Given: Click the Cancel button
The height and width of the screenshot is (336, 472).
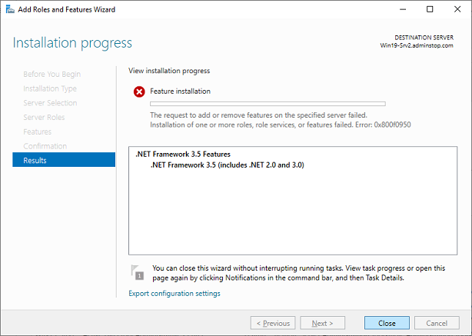Looking at the screenshot, I should click(436, 323).
